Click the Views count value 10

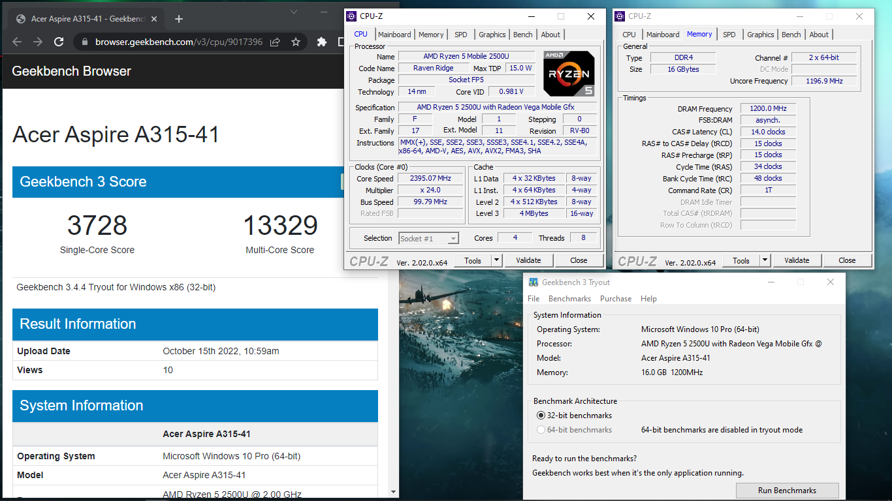168,370
